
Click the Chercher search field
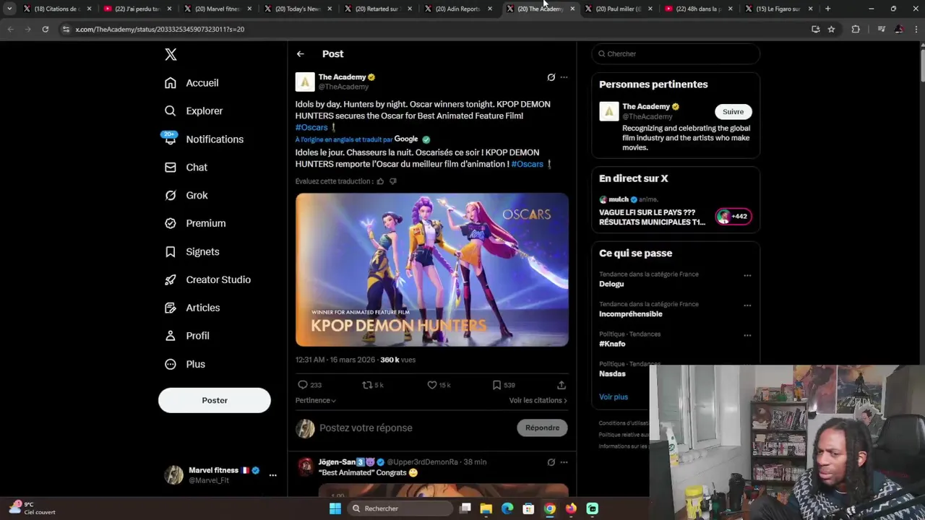point(676,54)
